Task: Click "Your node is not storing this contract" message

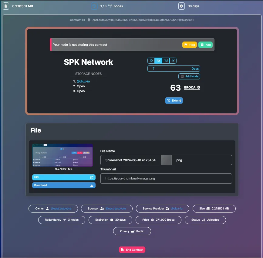Action: point(80,45)
